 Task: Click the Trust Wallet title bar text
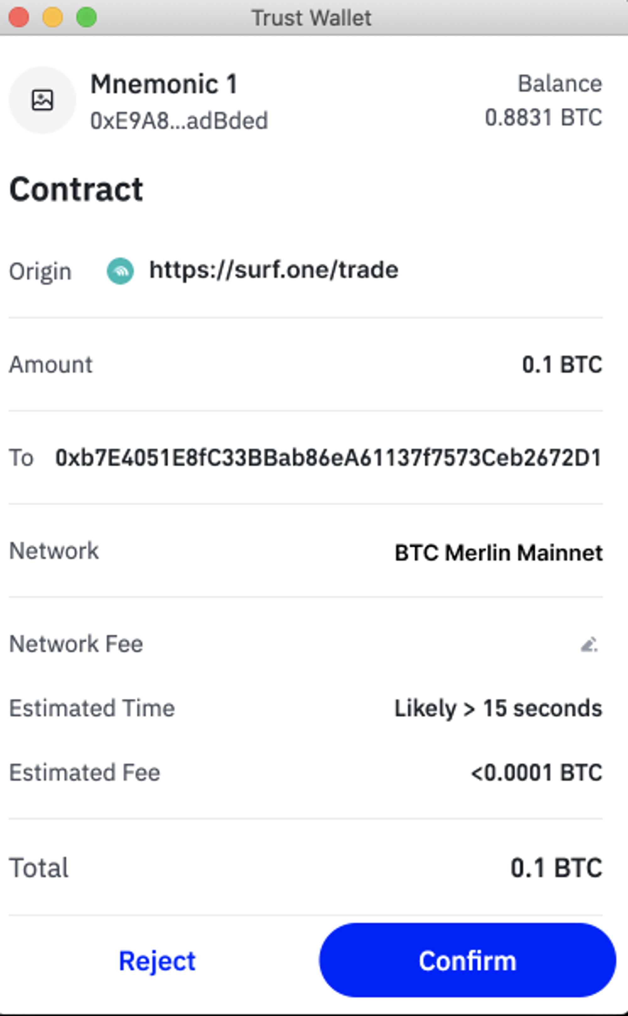311,18
